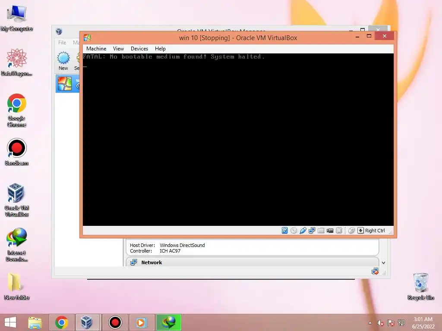Select the VM entry in Manager list
Viewport: 442px width, 331px height.
pyautogui.click(x=68, y=84)
